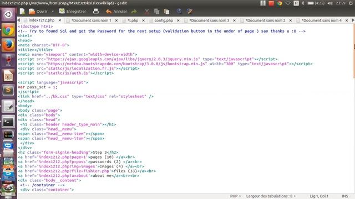Open the Wi-Fi network indicator
This screenshot has width=355, height=199.
click(x=288, y=3)
